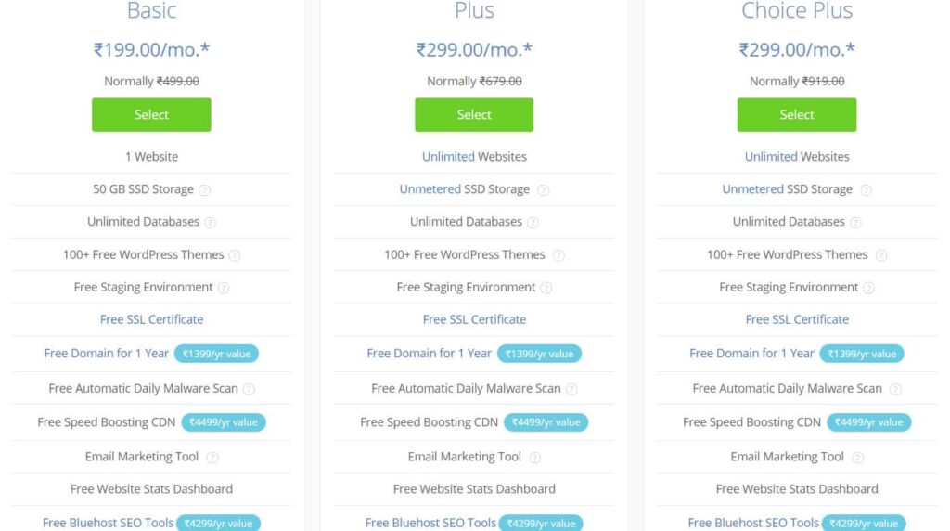950x531 pixels.
Task: Click Free Domain for 1 Year under Plus
Action: pyautogui.click(x=429, y=354)
